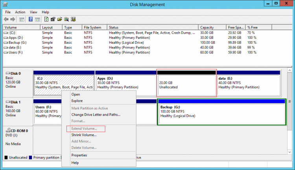Click the 100.00 GB capacity cell

pos(208,43)
